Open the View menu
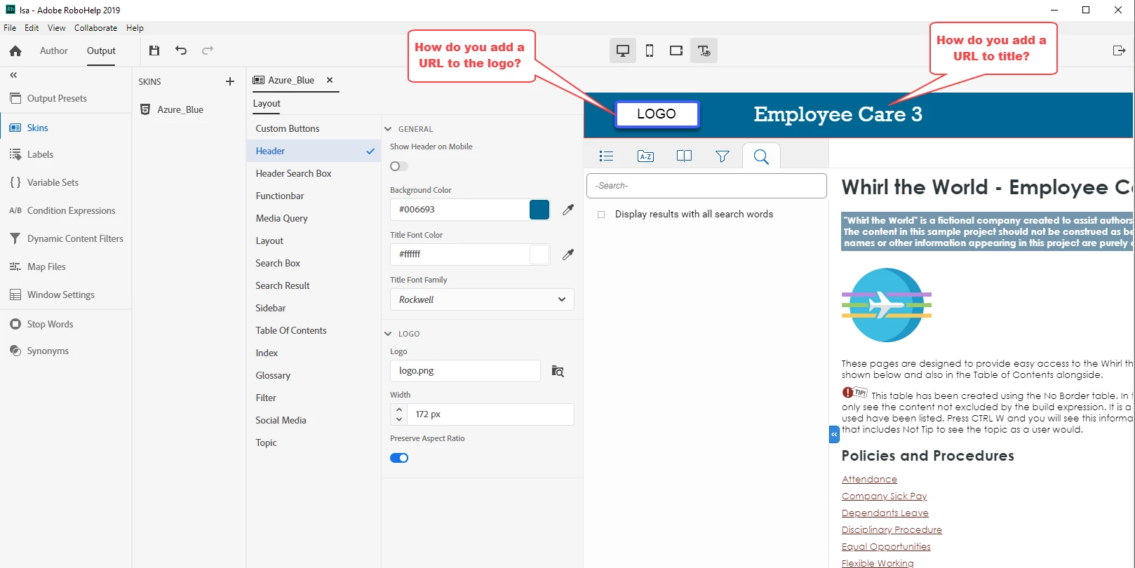Screen dimensions: 1135x568 [57, 28]
